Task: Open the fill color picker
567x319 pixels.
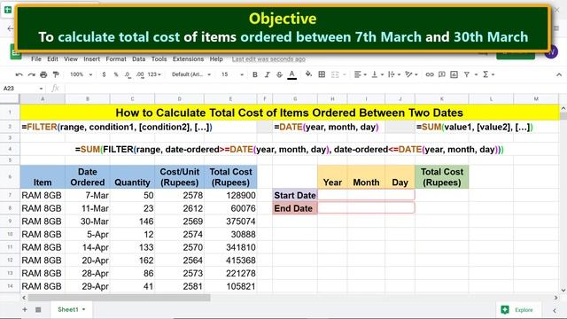Action: 308,74
